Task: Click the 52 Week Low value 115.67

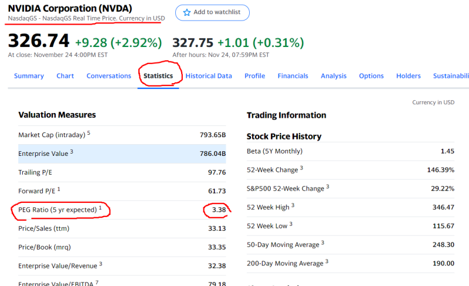Action: pos(443,226)
